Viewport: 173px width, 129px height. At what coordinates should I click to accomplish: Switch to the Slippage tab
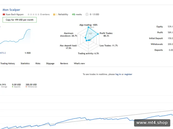coord(50,63)
